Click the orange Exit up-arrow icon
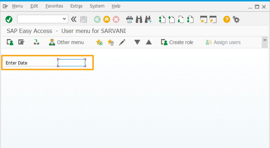Image resolution: width=270 pixels, height=148 pixels. 106,19
